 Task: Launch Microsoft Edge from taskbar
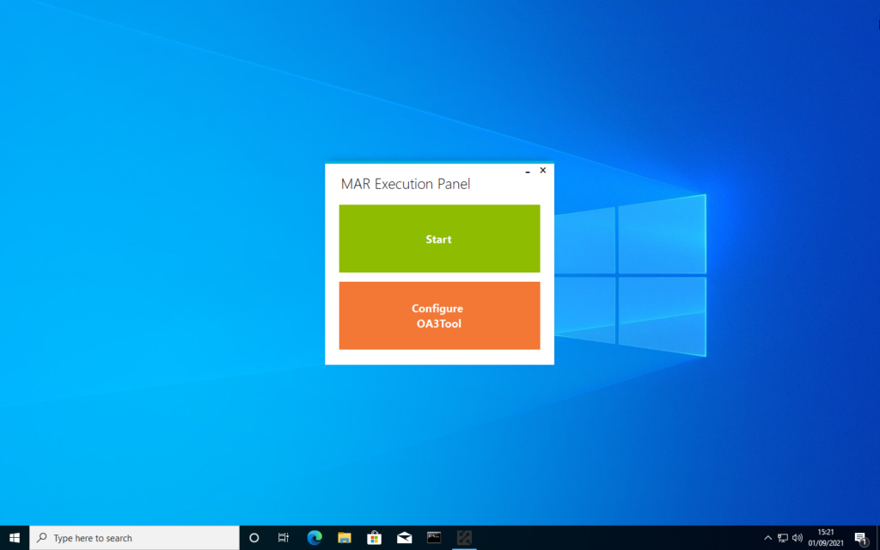pyautogui.click(x=315, y=538)
